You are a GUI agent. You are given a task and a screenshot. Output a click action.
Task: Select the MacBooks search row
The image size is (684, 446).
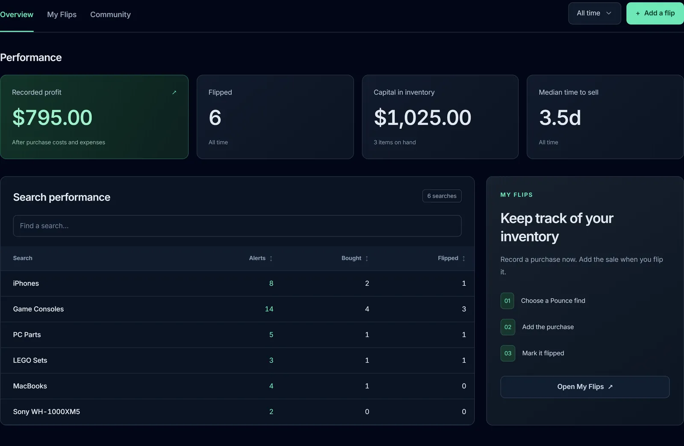pyautogui.click(x=237, y=386)
